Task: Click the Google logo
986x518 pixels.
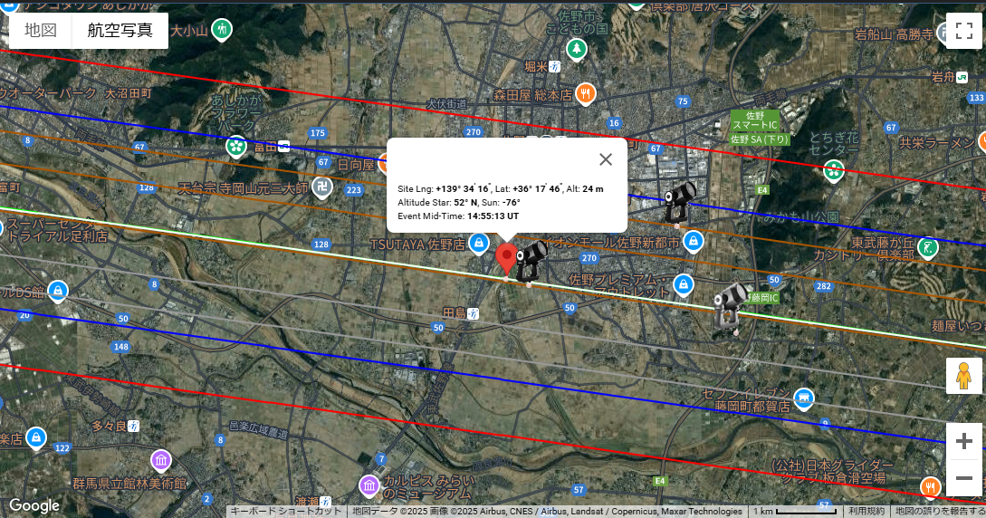Action: point(34,505)
